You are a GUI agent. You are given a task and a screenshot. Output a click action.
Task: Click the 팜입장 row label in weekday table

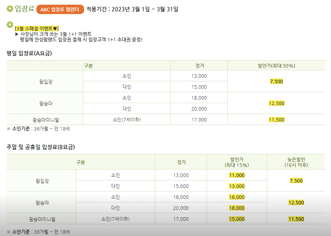pos(45,81)
